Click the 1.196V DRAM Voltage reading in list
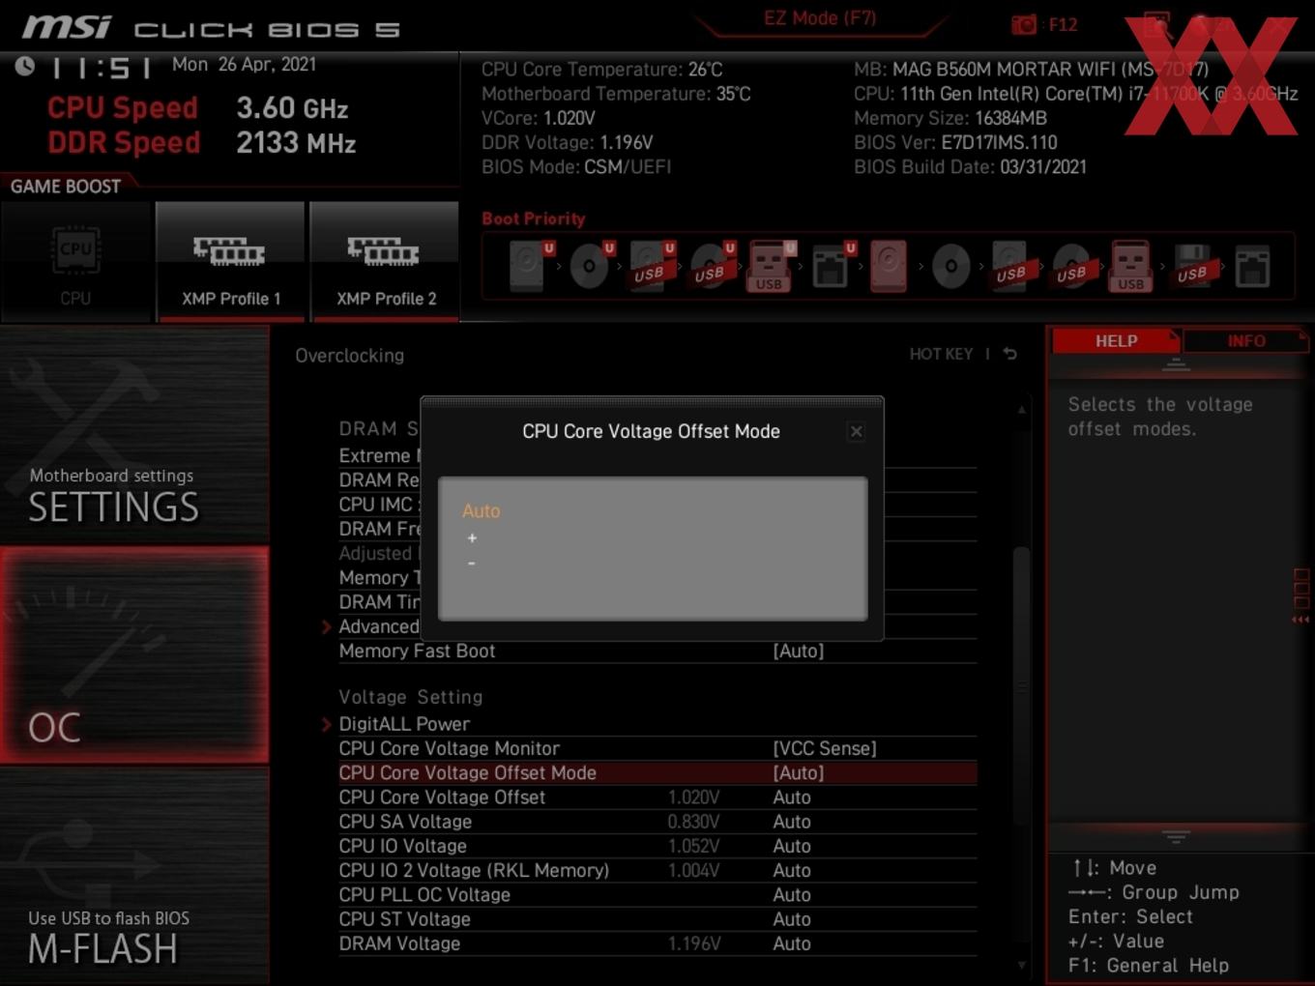 693,943
